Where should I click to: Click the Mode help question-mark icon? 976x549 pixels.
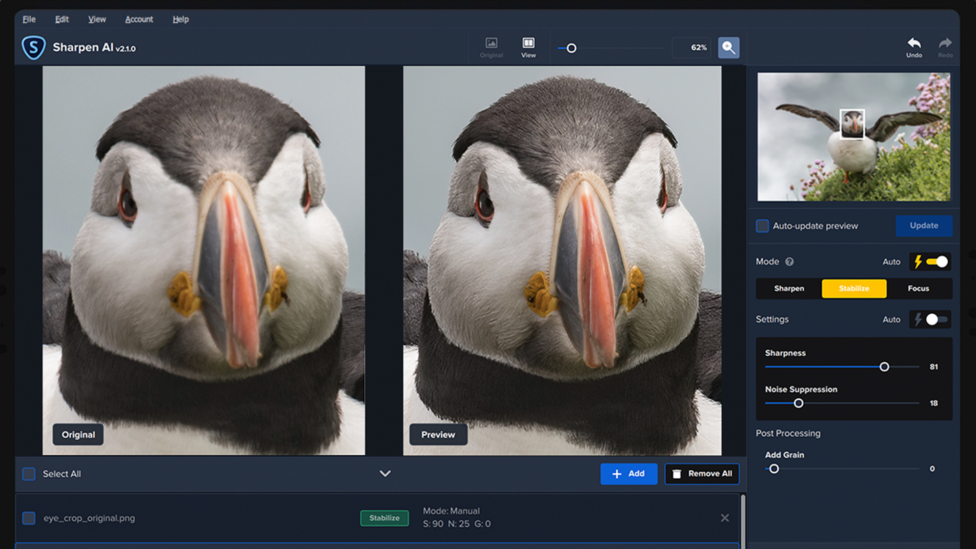[789, 262]
